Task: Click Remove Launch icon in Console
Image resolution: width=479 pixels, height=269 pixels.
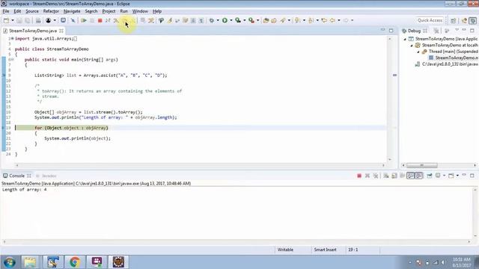Action: click(367, 176)
